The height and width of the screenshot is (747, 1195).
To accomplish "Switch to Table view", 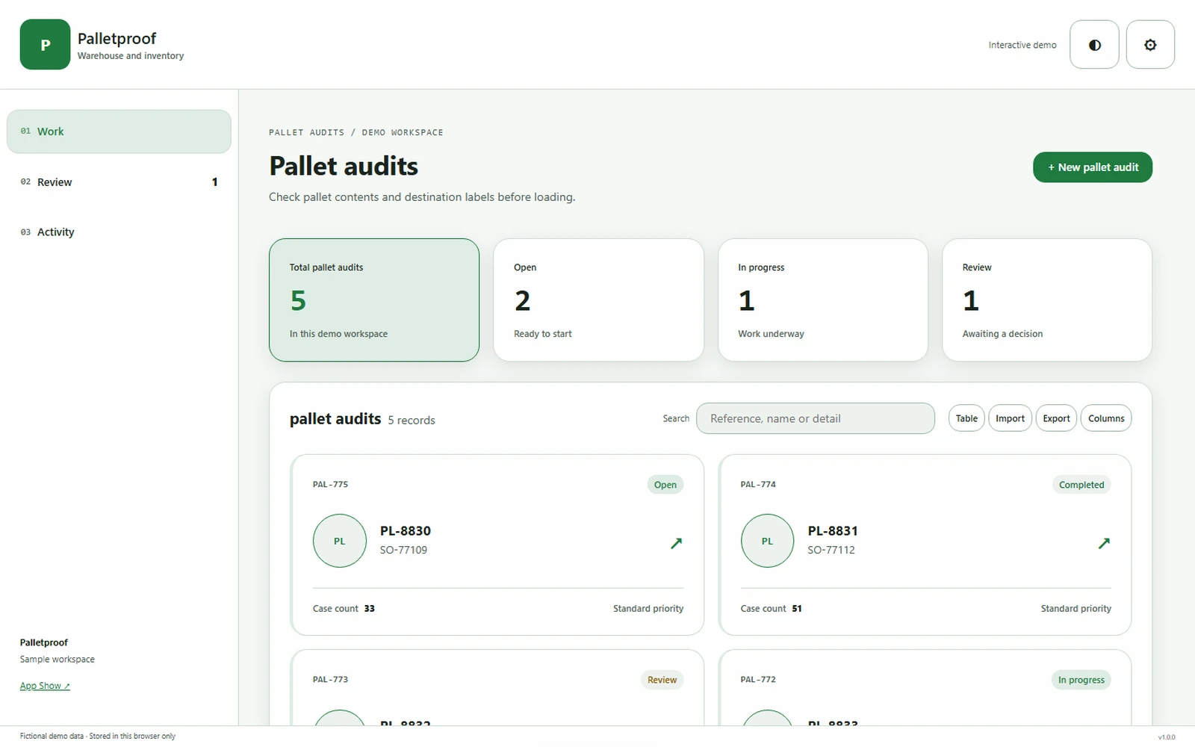I will [x=966, y=418].
